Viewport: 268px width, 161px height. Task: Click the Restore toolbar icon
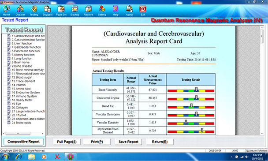pyautogui.click(x=88, y=11)
